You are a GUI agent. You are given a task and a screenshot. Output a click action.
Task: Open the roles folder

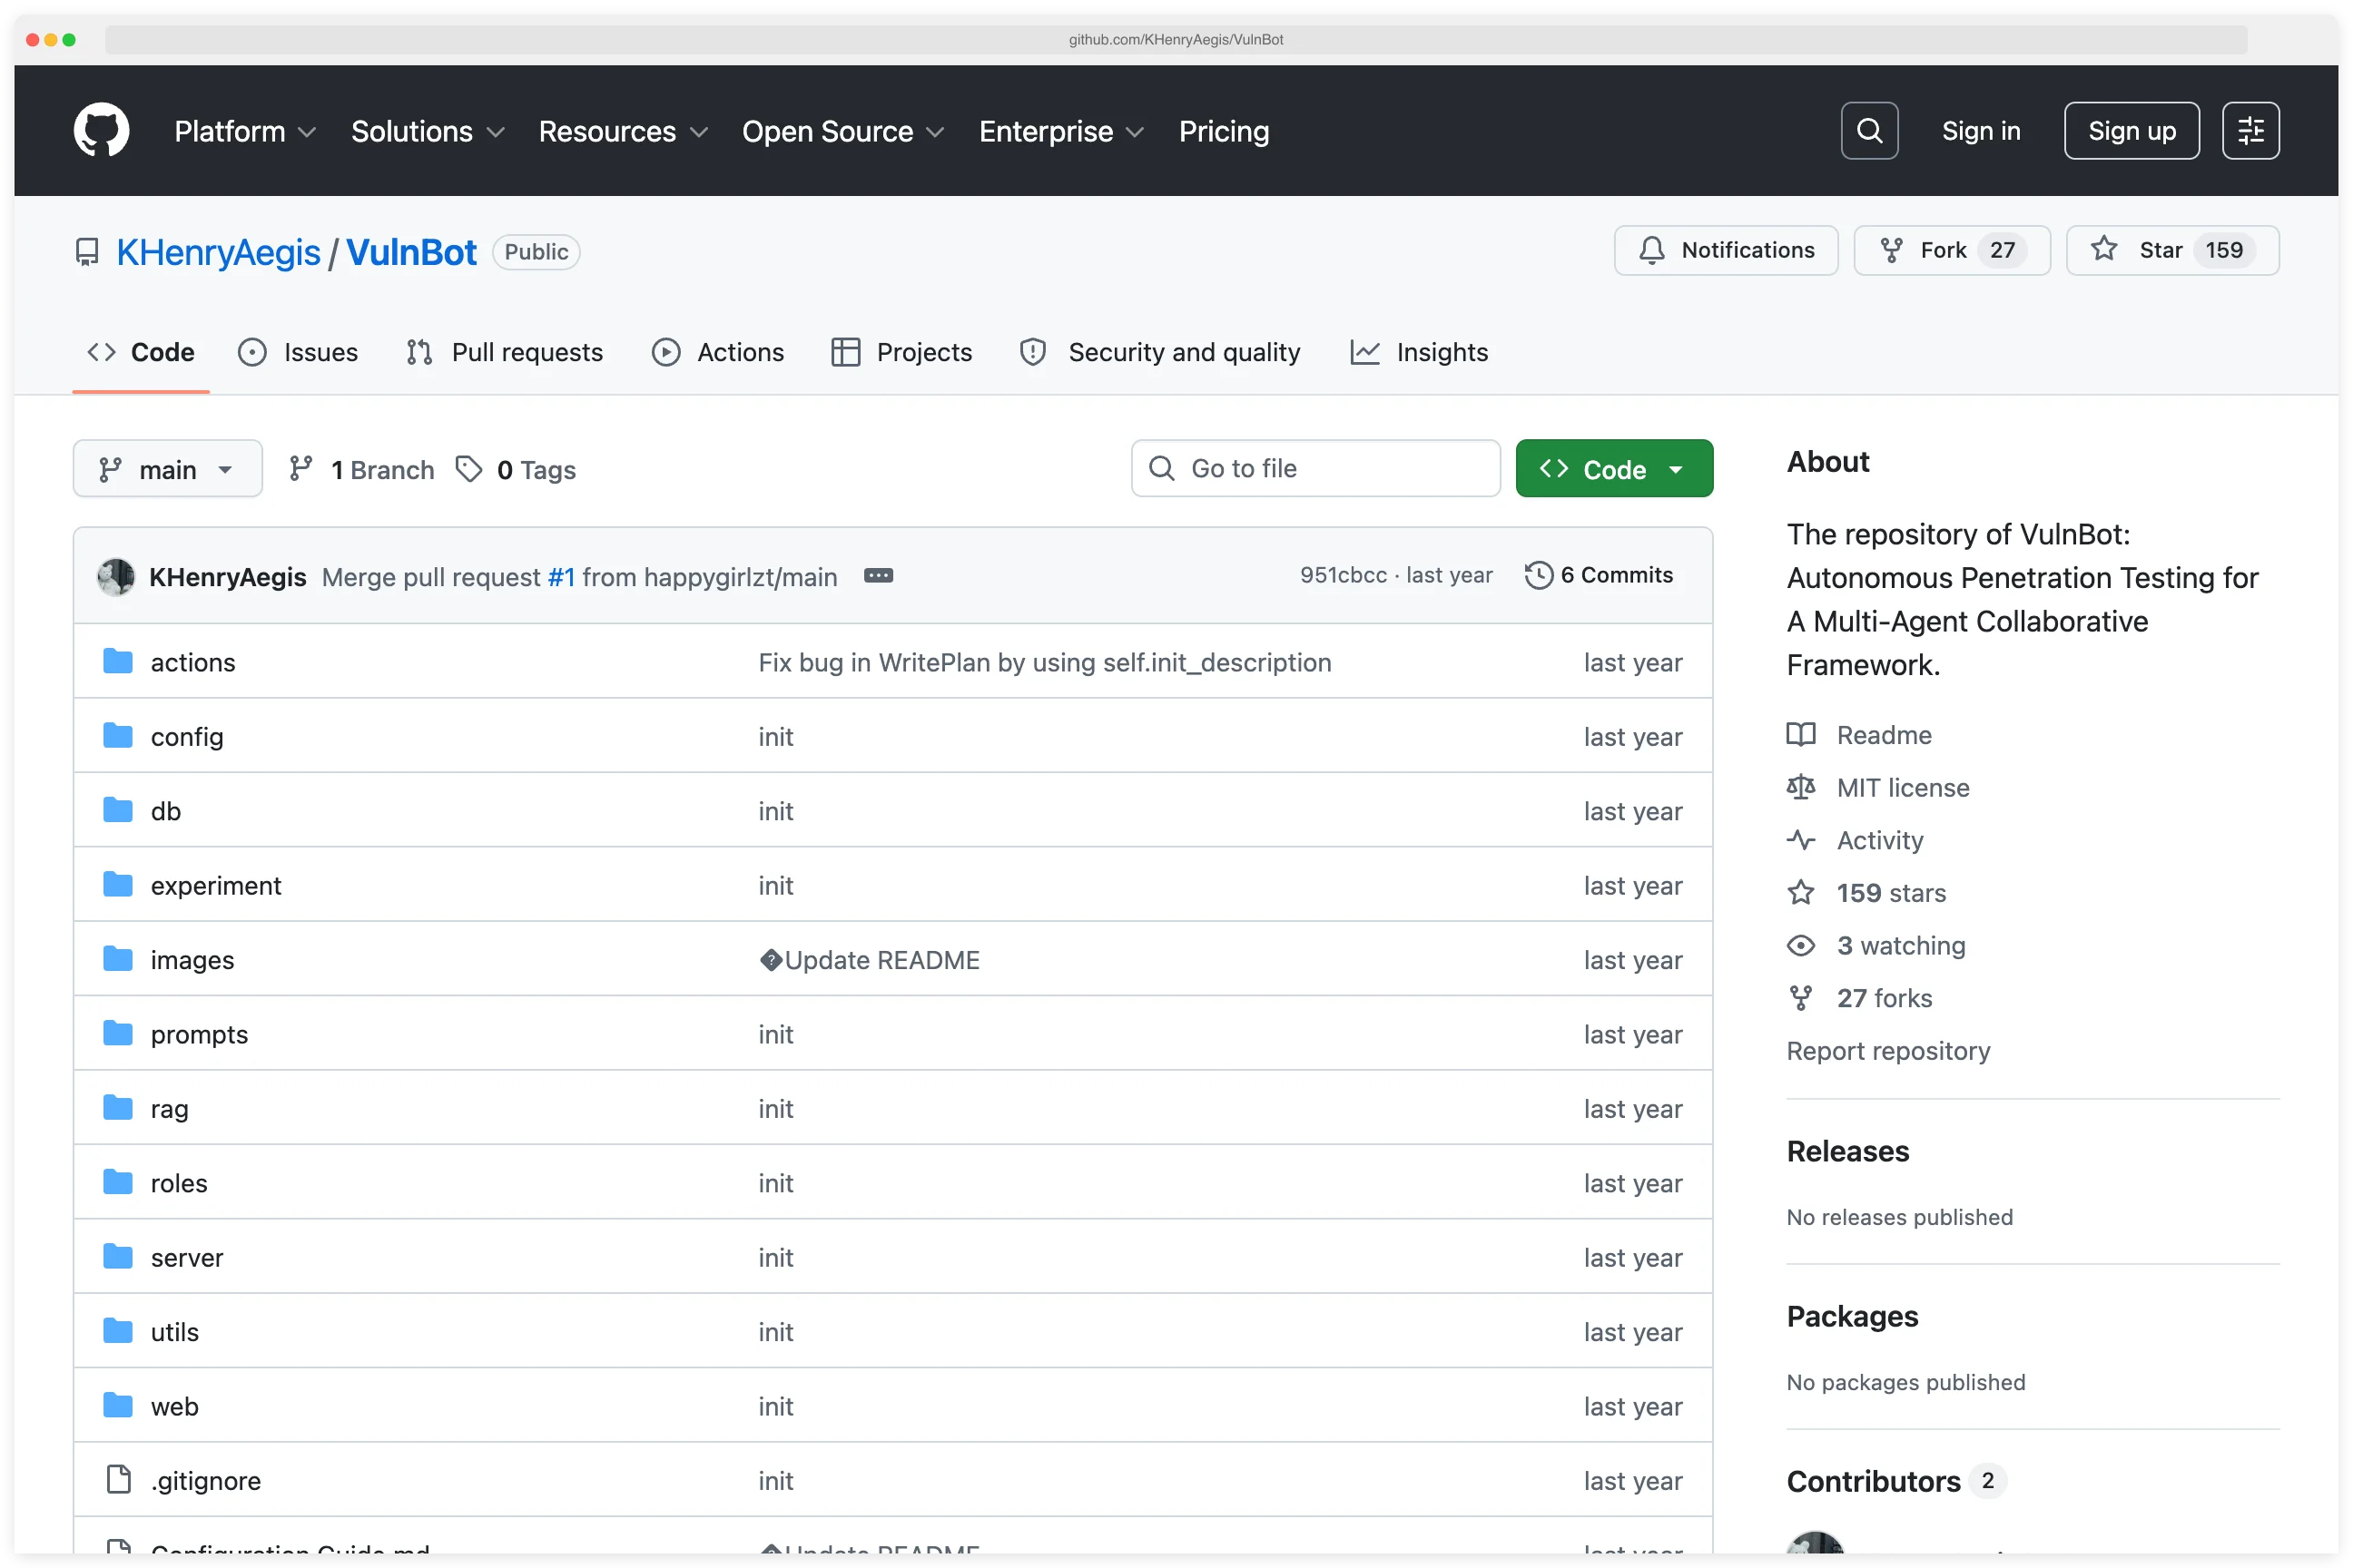(x=179, y=1183)
